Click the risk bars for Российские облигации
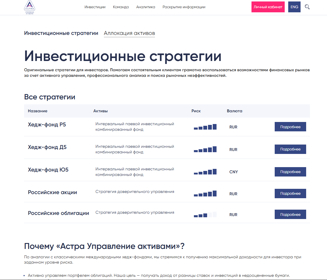 (205, 214)
